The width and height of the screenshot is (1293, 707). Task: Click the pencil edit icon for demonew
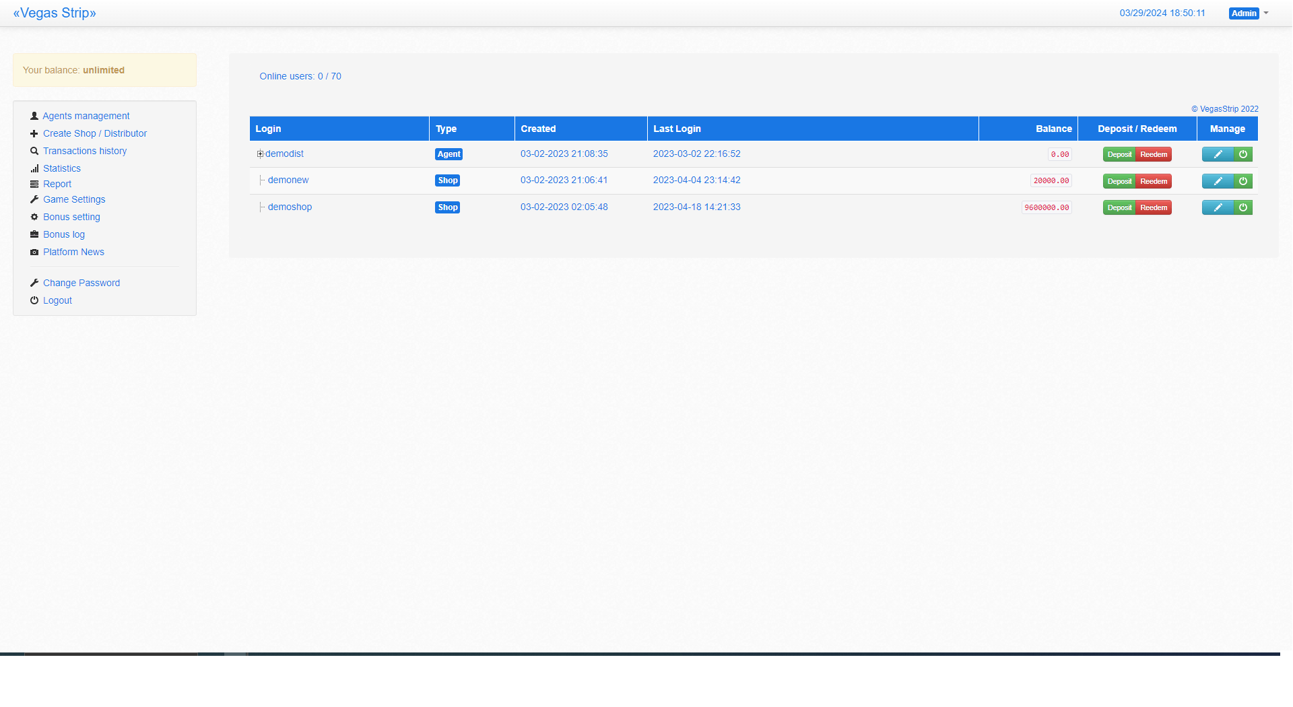coord(1218,181)
